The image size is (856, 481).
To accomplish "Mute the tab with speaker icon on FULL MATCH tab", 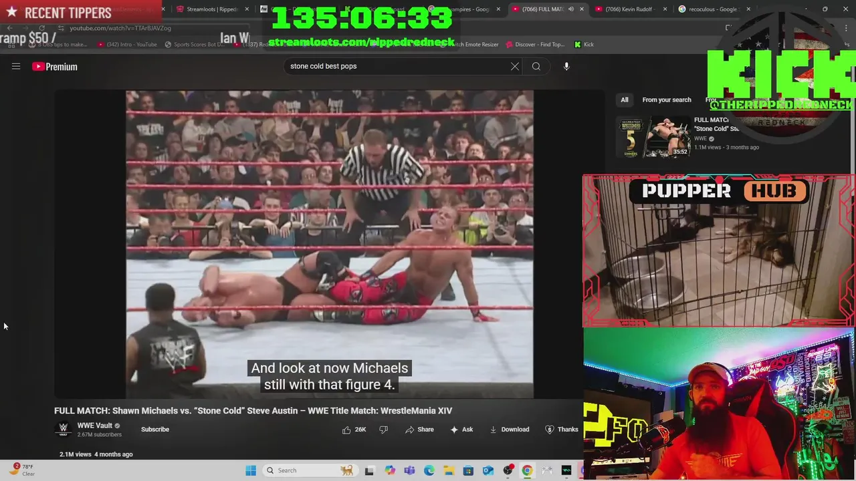I will 570,9.
